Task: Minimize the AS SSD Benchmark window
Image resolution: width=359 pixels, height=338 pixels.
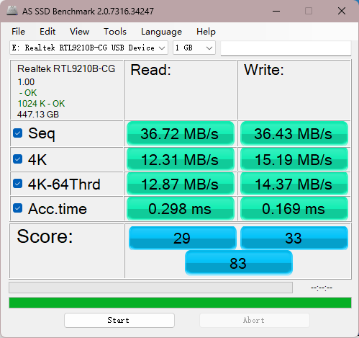Action: (276, 11)
